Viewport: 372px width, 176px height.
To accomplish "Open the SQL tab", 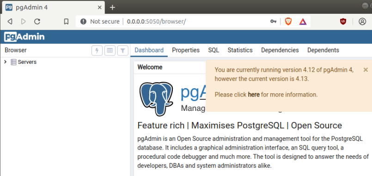I will (x=213, y=50).
